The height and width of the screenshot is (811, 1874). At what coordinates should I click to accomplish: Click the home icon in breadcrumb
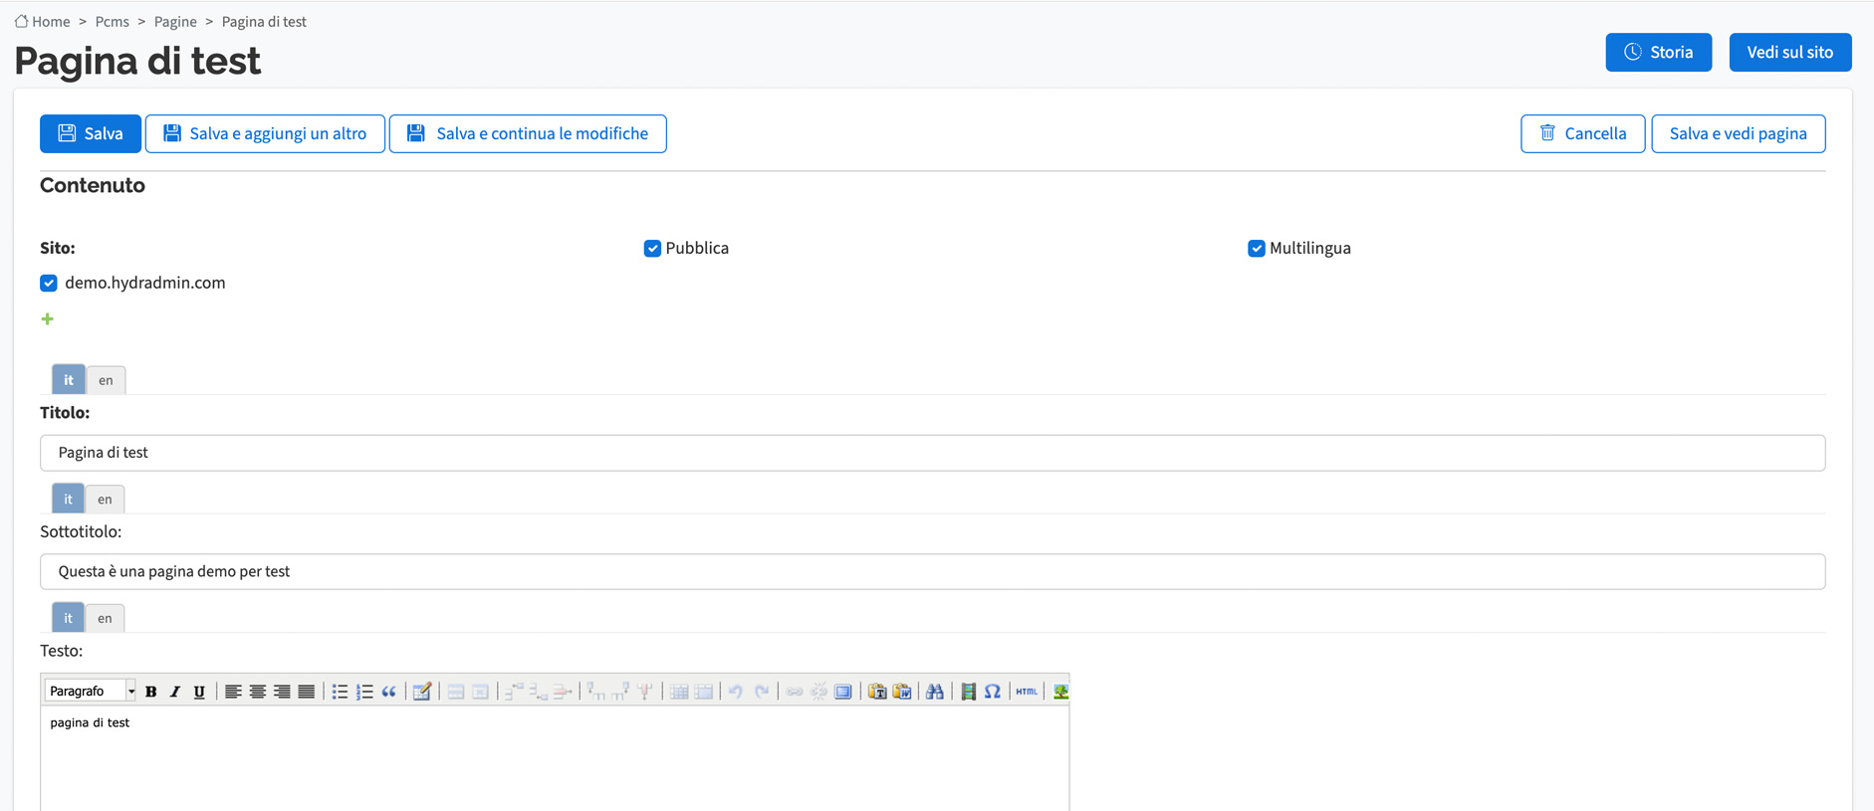coord(21,21)
